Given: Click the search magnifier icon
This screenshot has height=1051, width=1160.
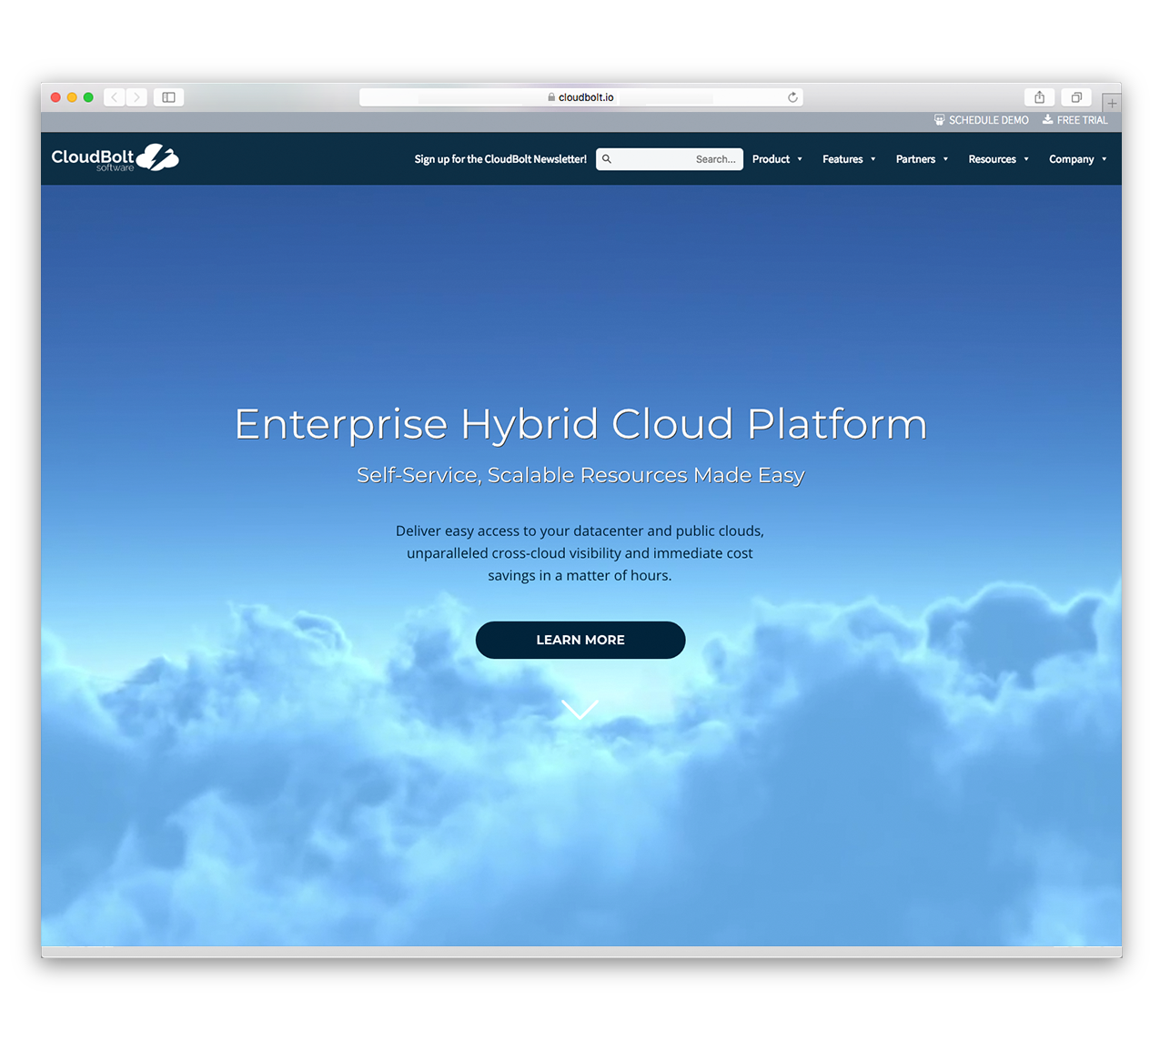Looking at the screenshot, I should click(607, 159).
